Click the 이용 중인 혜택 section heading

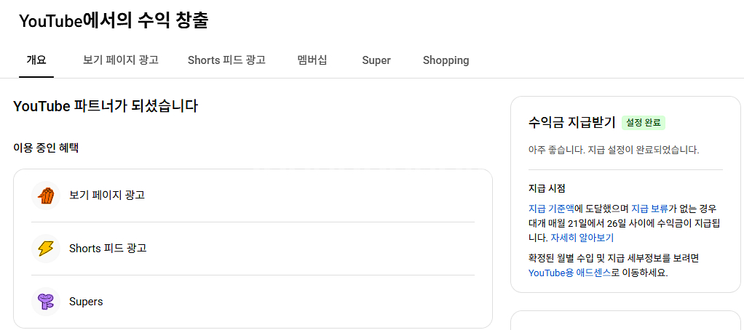[46, 148]
